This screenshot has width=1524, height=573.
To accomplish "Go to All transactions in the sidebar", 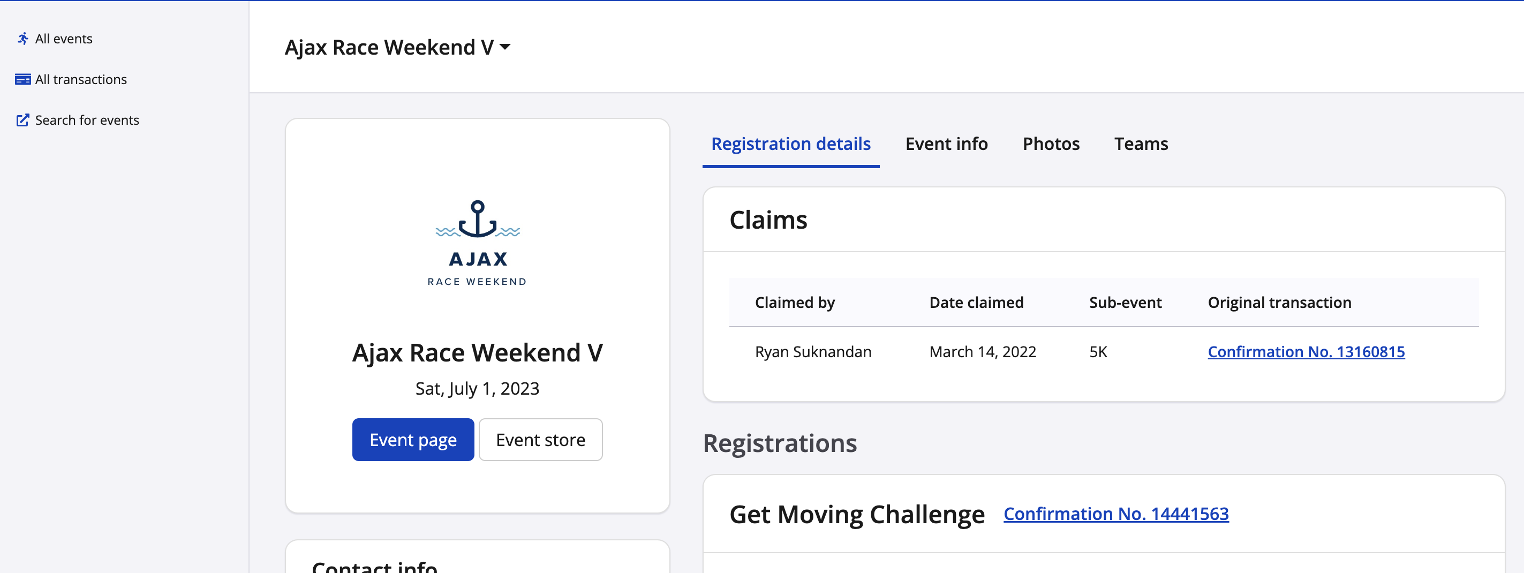I will click(x=80, y=79).
